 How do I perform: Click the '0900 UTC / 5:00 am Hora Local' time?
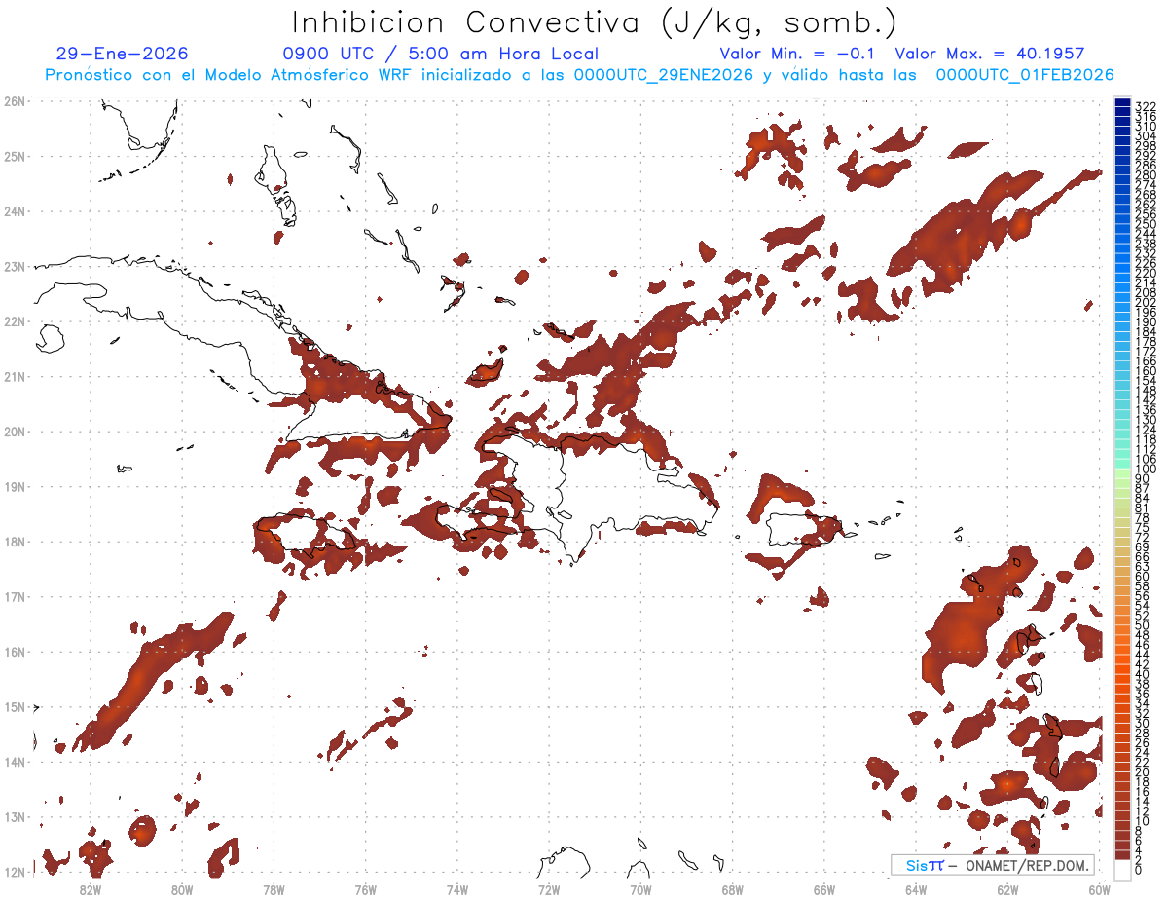(440, 54)
